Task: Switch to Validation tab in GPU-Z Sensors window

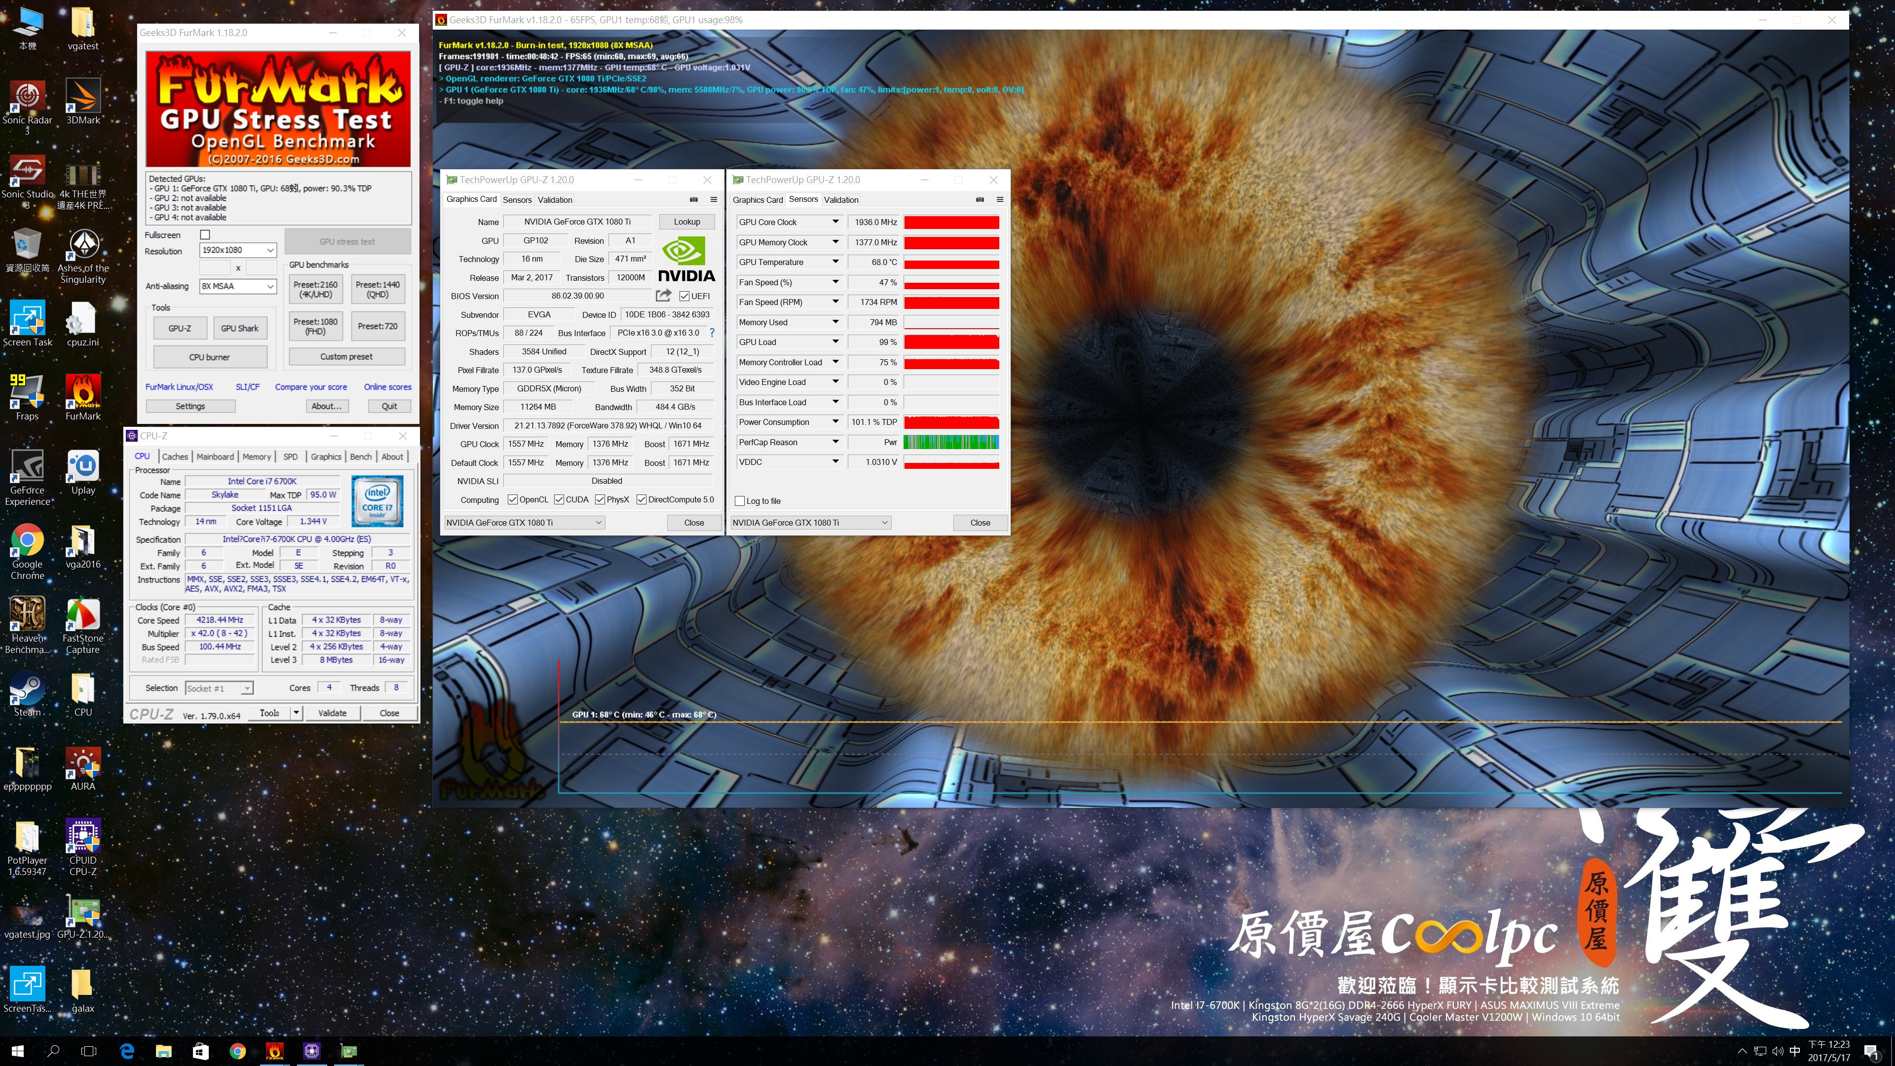Action: [x=841, y=200]
